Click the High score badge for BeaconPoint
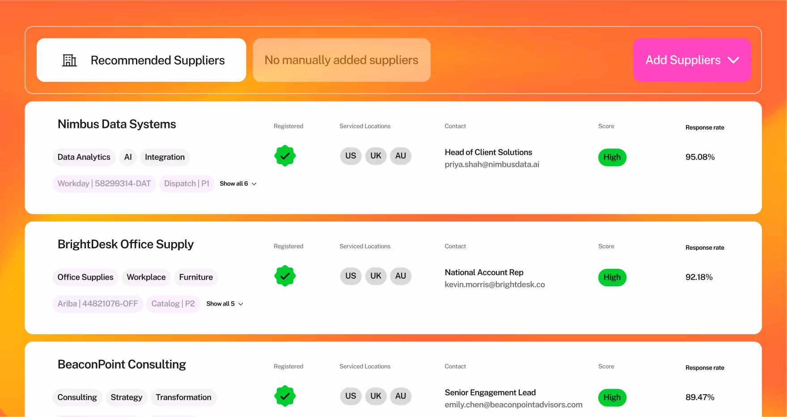The width and height of the screenshot is (787, 417). point(612,397)
